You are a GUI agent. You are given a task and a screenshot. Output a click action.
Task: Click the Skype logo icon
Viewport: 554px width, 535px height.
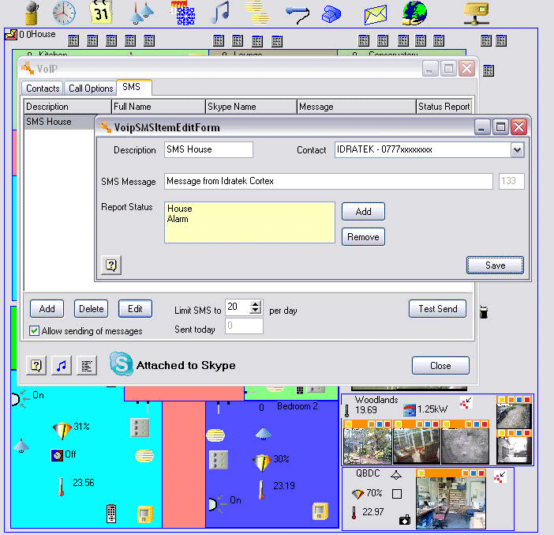point(121,364)
